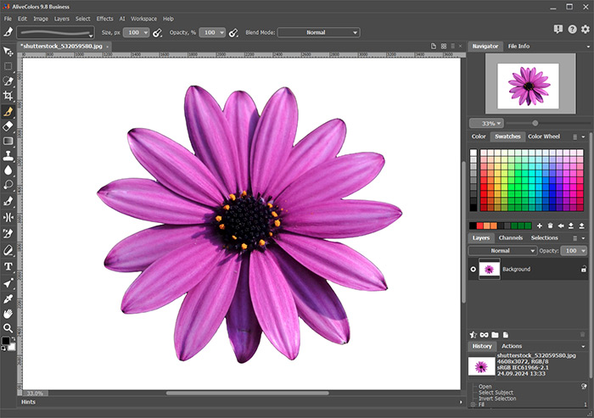The image size is (594, 418).
Task: Create new layer group folder icon
Action: [495, 335]
